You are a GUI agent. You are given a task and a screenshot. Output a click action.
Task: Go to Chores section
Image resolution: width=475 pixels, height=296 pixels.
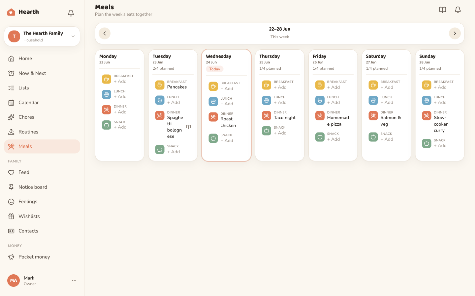tap(42, 117)
